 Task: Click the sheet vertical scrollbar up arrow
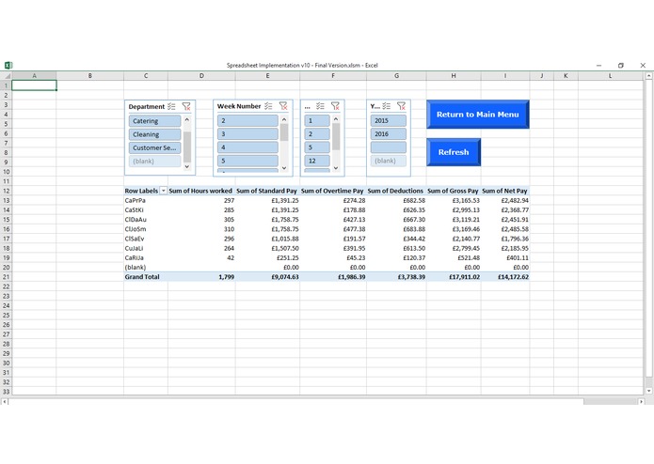point(648,76)
